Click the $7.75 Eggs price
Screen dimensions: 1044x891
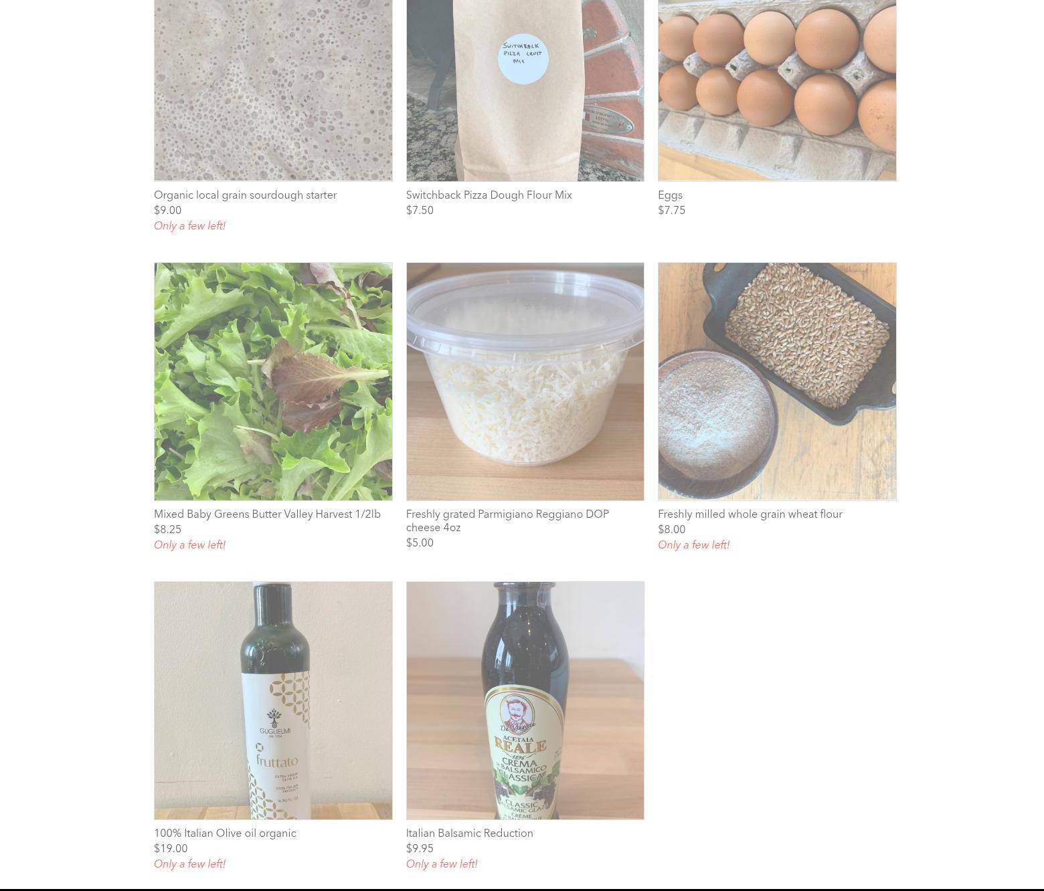[671, 211]
